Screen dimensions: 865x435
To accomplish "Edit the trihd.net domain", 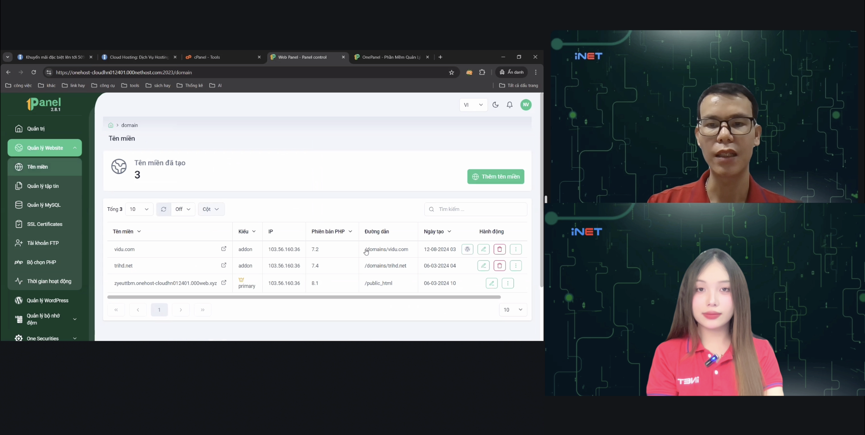I will point(483,265).
